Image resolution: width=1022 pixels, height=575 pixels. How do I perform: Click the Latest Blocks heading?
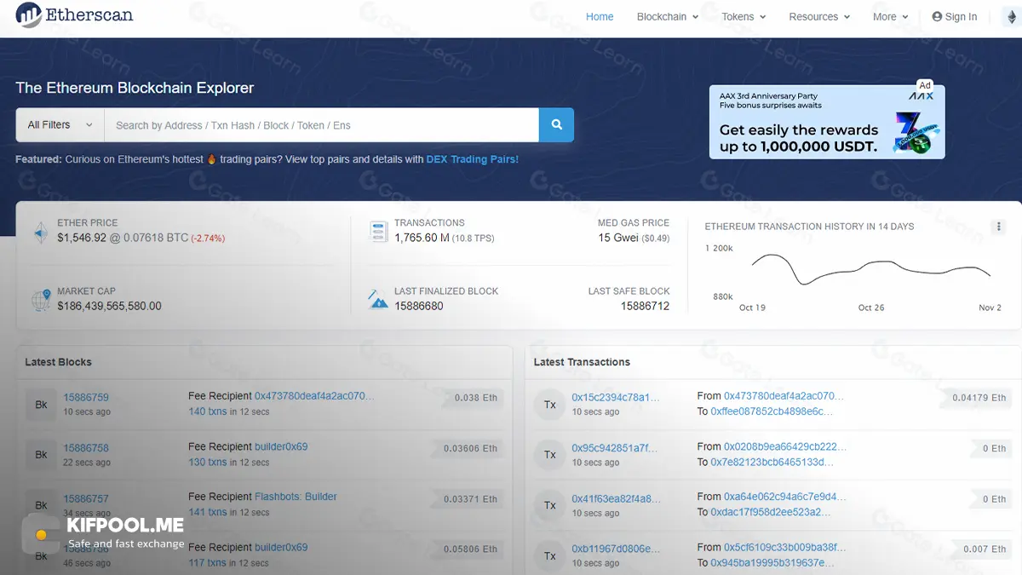[58, 362]
